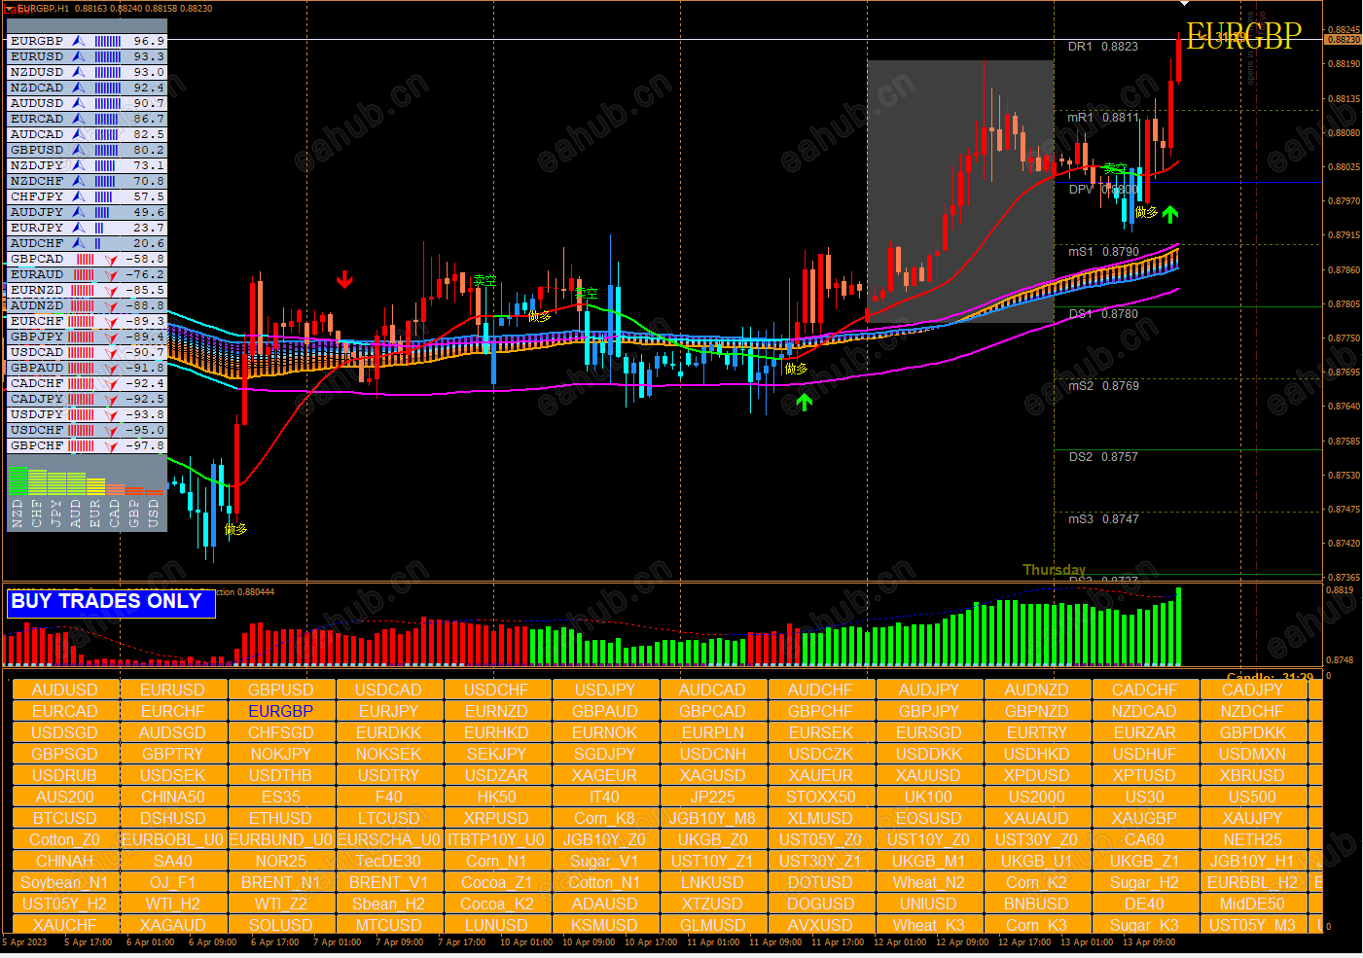Select the XAUUSD gold symbol button

pos(929,775)
